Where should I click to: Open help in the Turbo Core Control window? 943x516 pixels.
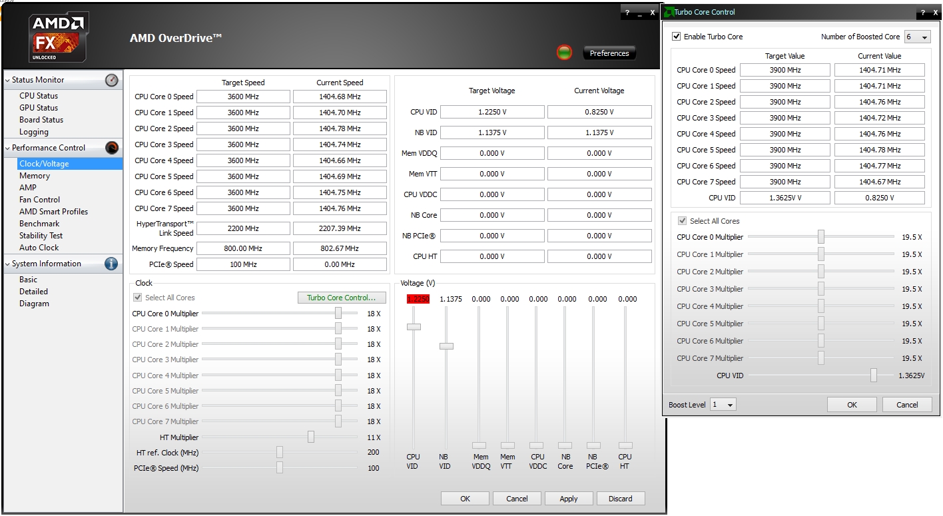pyautogui.click(x=924, y=12)
